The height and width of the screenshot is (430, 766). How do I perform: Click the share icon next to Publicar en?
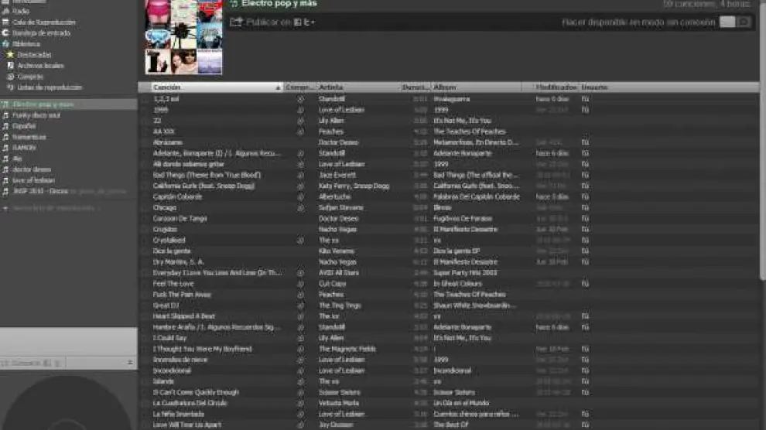pos(236,22)
